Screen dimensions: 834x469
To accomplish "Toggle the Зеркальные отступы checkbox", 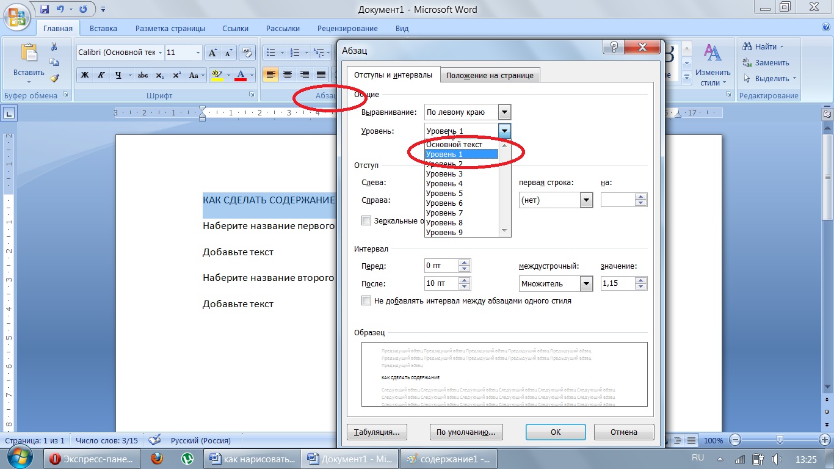I will tap(366, 220).
